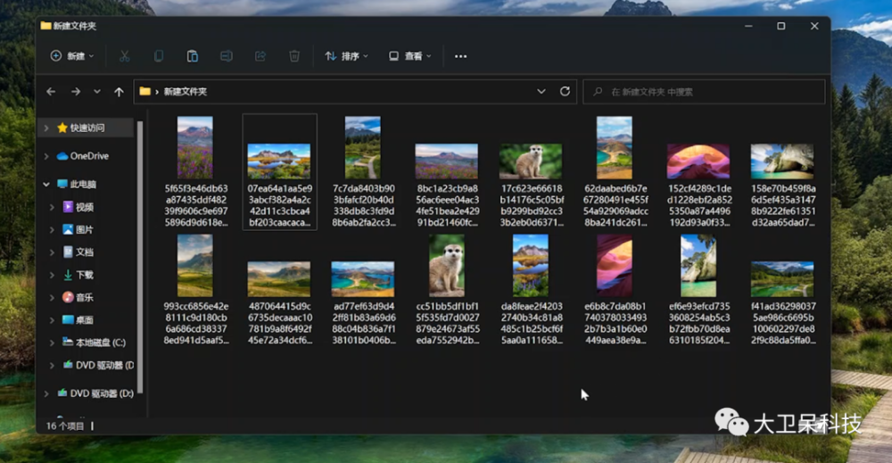Open the 排序 sort dropdown
The height and width of the screenshot is (463, 892).
tap(347, 56)
